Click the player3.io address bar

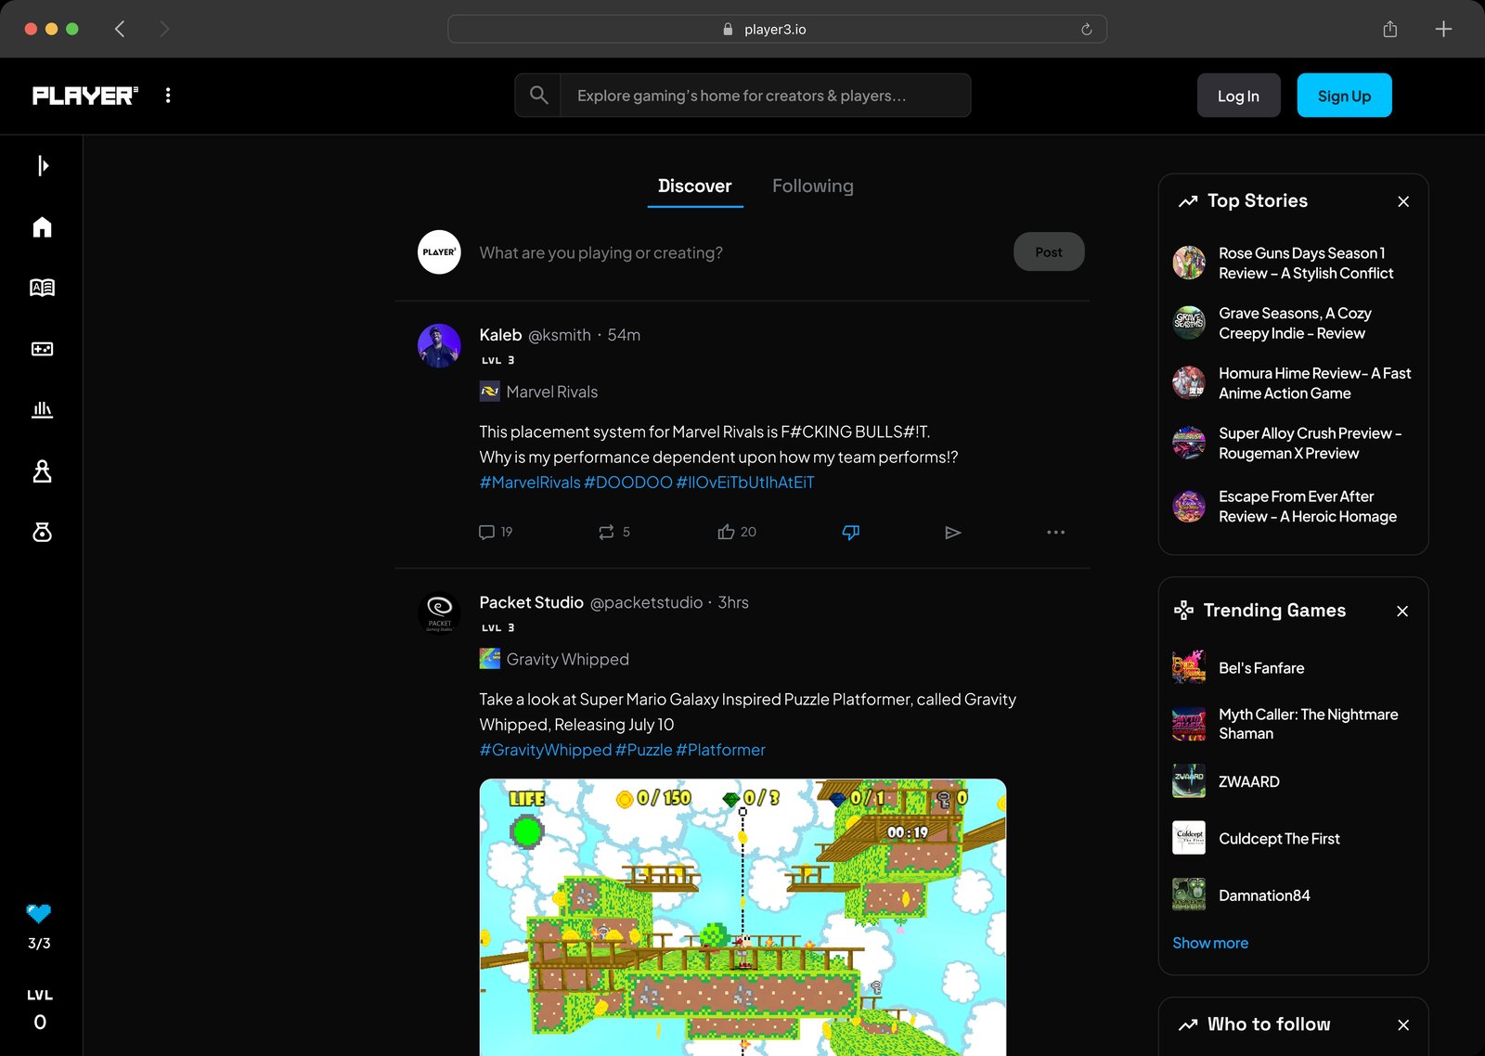777,29
